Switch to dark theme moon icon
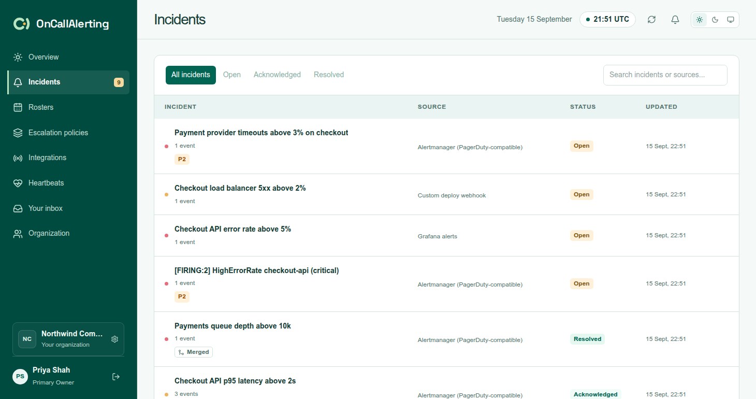Screen dimensions: 756x399 715,20
